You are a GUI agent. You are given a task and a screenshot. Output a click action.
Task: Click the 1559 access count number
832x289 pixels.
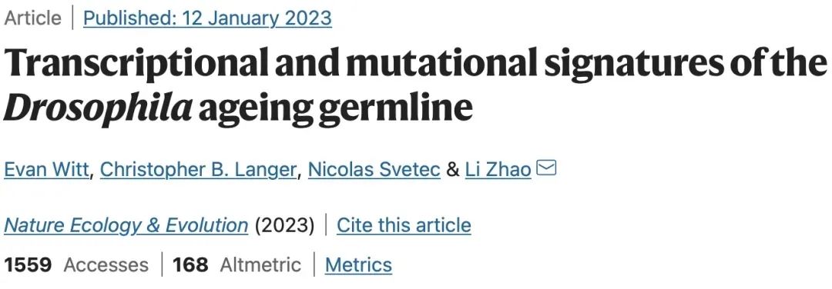[28, 264]
